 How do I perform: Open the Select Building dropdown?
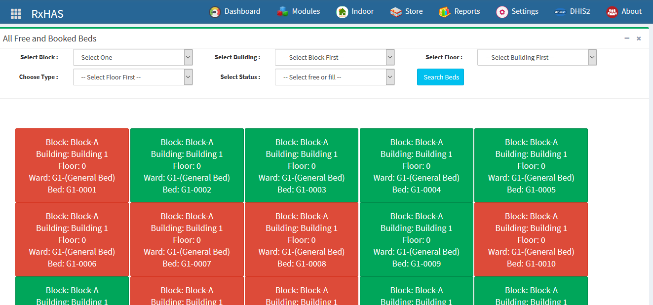tap(334, 57)
